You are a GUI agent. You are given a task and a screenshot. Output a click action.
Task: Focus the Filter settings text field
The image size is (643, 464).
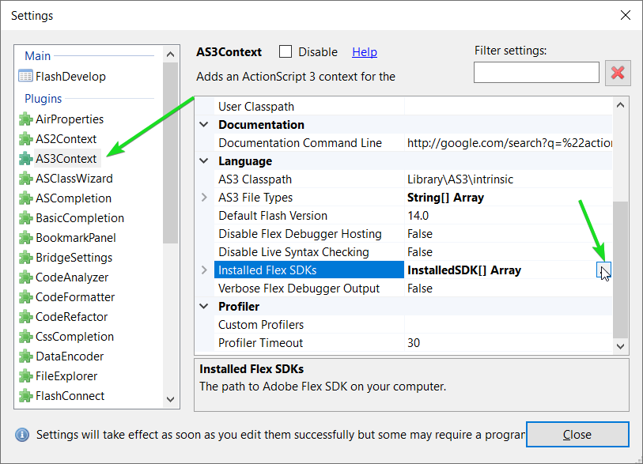point(536,73)
